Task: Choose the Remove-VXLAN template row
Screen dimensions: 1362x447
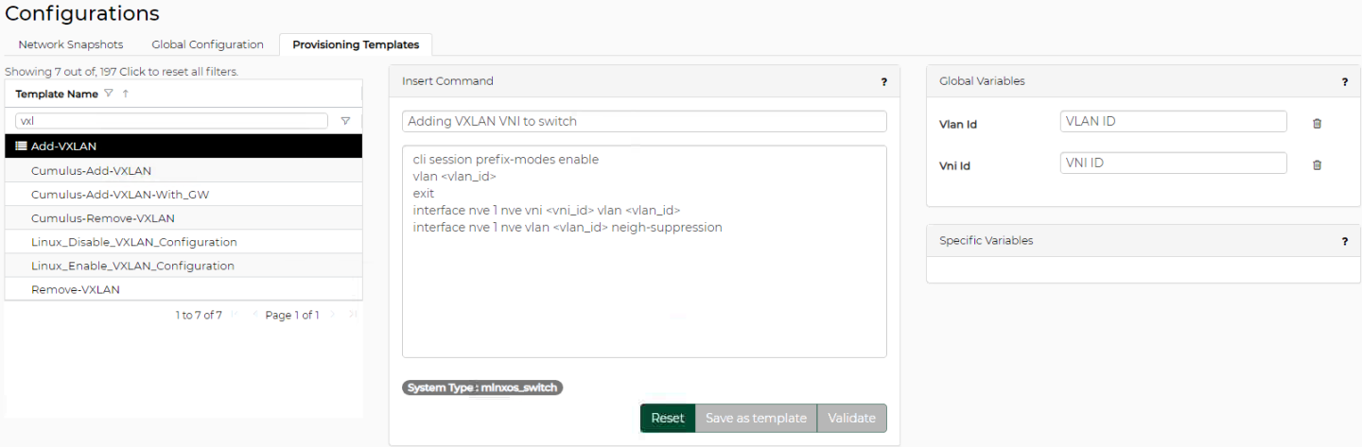Action: tap(76, 289)
